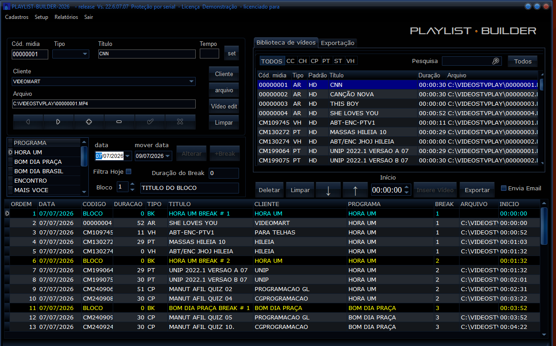Confirm edit with the checkmark navigator icon

point(150,122)
